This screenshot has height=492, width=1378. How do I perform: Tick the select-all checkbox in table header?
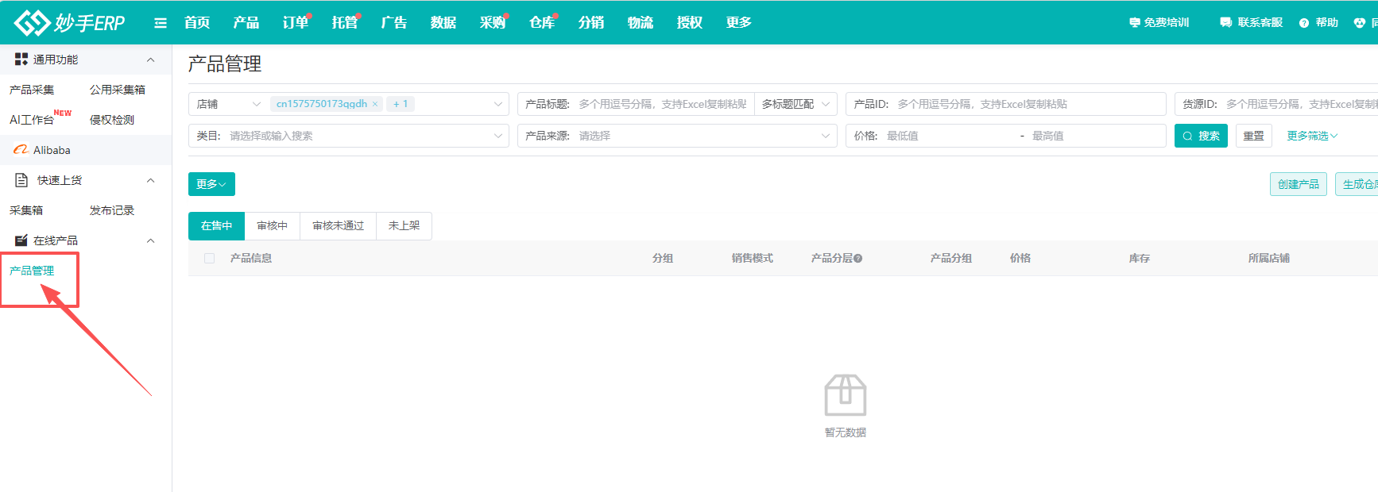210,259
